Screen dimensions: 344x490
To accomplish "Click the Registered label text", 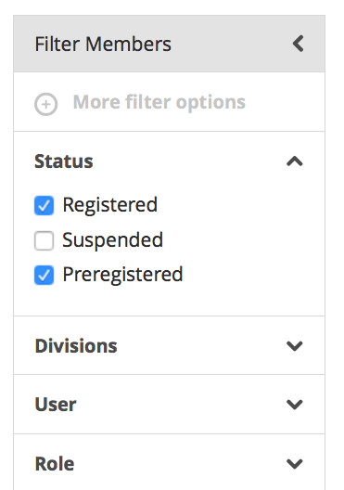I will (110, 205).
